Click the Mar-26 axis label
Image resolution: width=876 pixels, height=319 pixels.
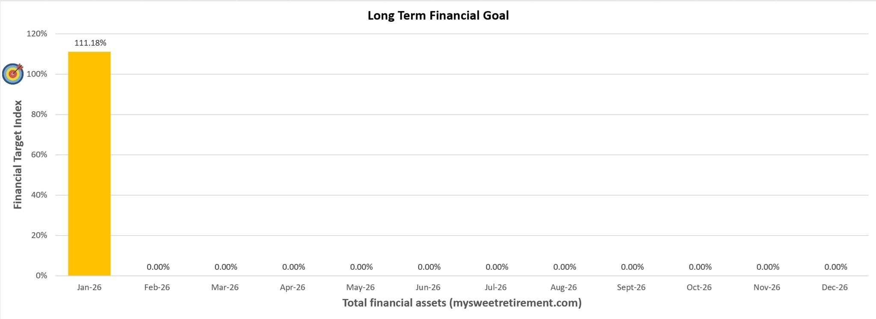(225, 287)
